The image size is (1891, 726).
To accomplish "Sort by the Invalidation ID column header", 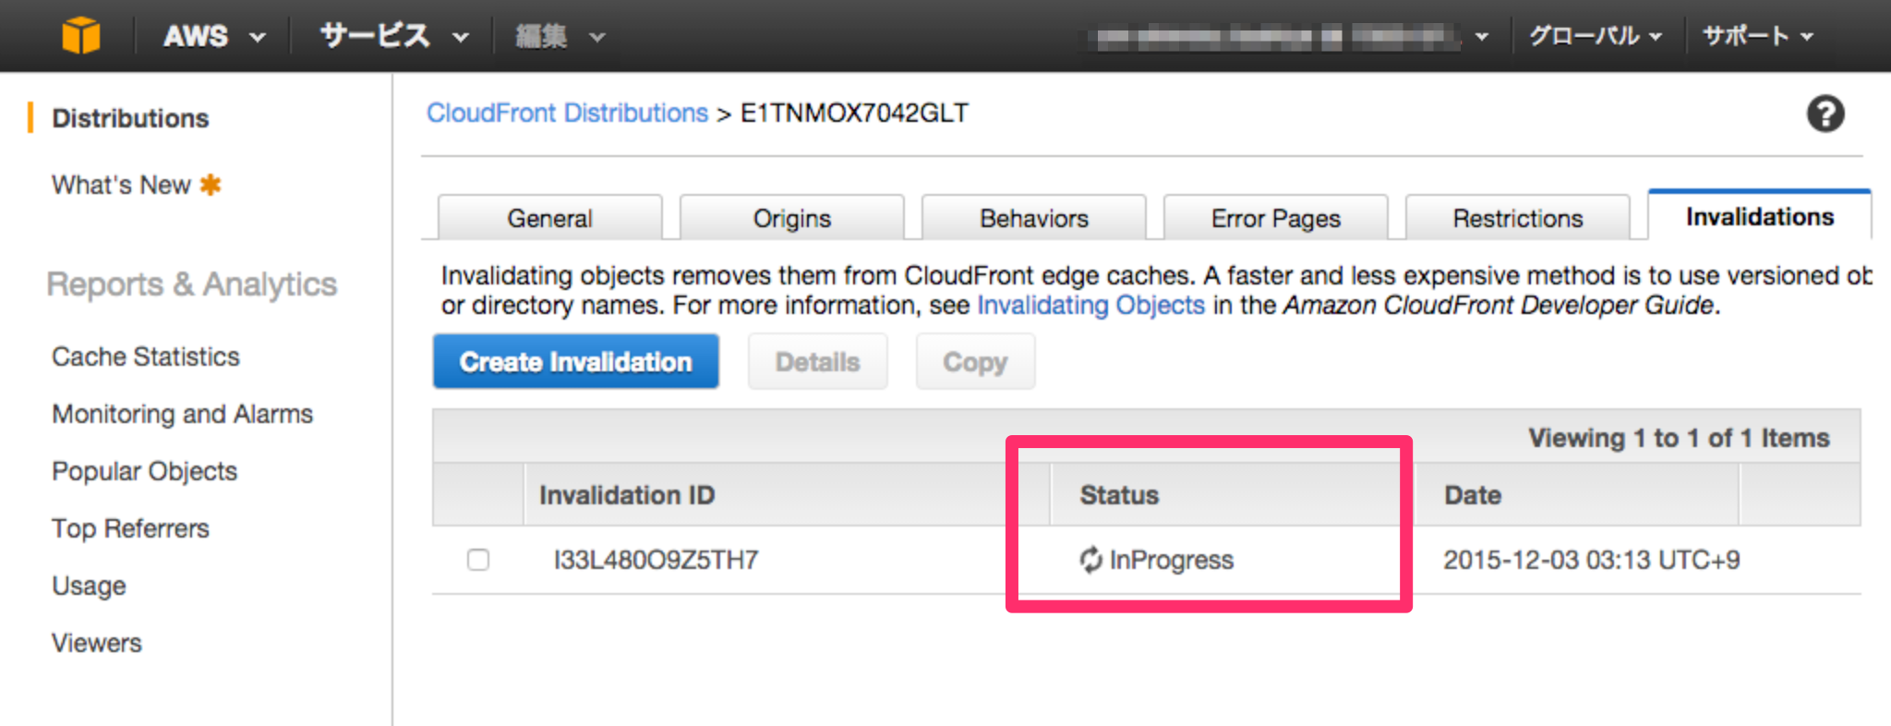I will (x=627, y=495).
